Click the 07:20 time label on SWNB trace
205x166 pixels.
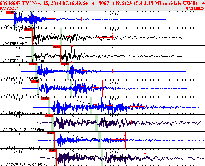(x=114, y=151)
